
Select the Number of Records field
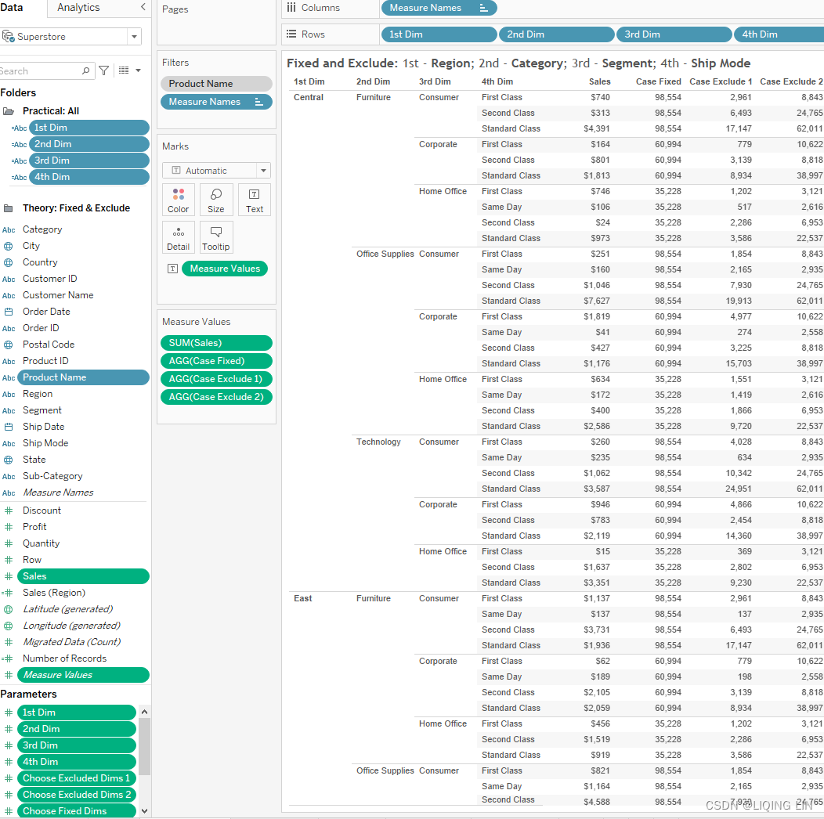coord(65,658)
